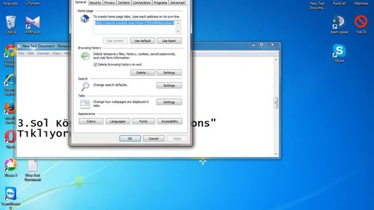The width and height of the screenshot is (374, 210).
Task: Open the Programs tab
Action: click(160, 2)
